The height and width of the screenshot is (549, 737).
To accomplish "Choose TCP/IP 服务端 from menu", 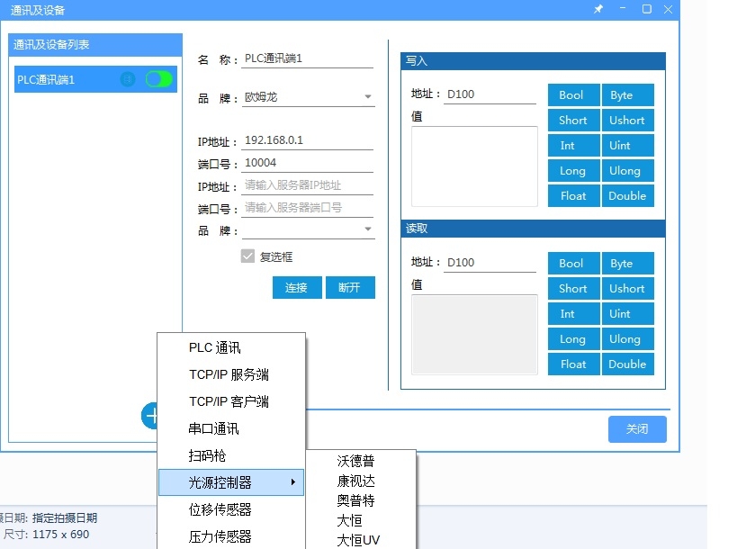I will point(229,374).
